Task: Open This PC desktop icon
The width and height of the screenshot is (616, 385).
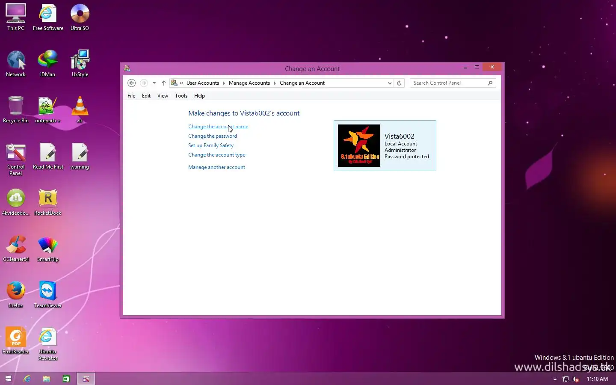Action: pyautogui.click(x=16, y=18)
